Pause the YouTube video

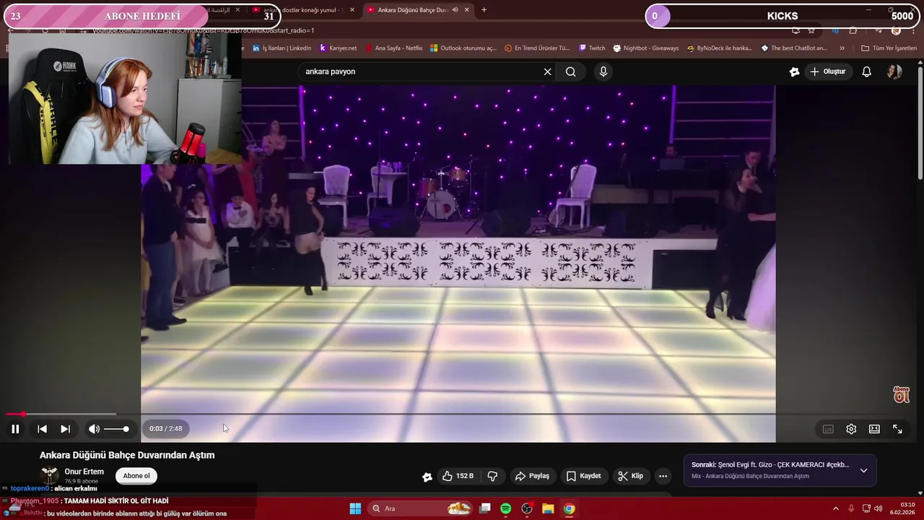[x=15, y=429]
